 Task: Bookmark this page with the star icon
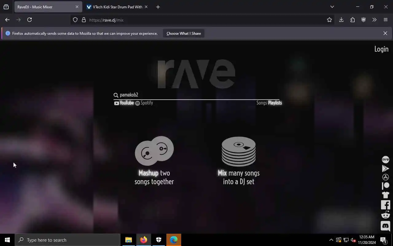coord(329,20)
